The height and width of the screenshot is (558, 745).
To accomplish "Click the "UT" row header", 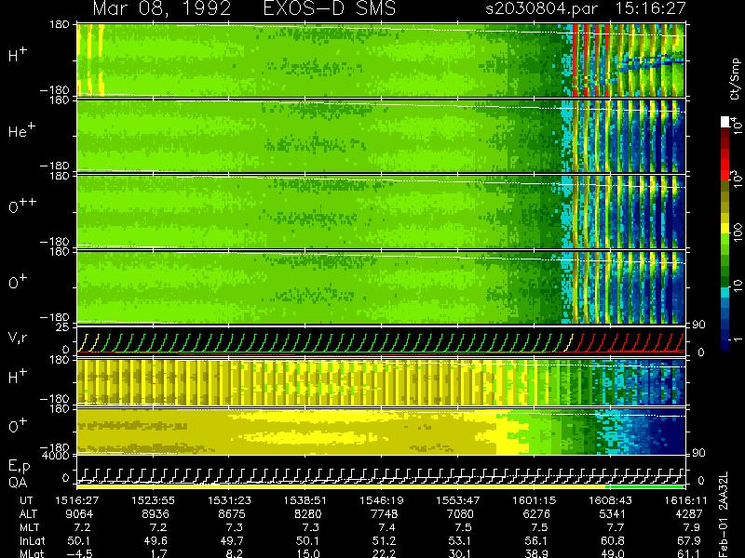I will [27, 500].
